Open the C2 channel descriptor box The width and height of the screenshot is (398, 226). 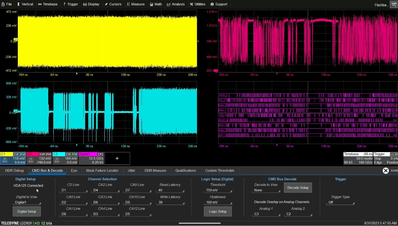pyautogui.click(x=39, y=158)
